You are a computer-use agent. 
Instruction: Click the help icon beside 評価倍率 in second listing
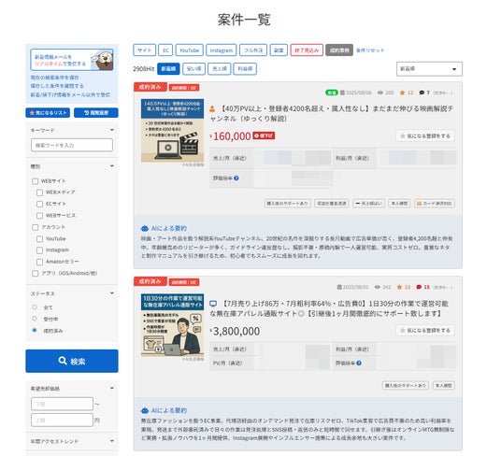359,363
